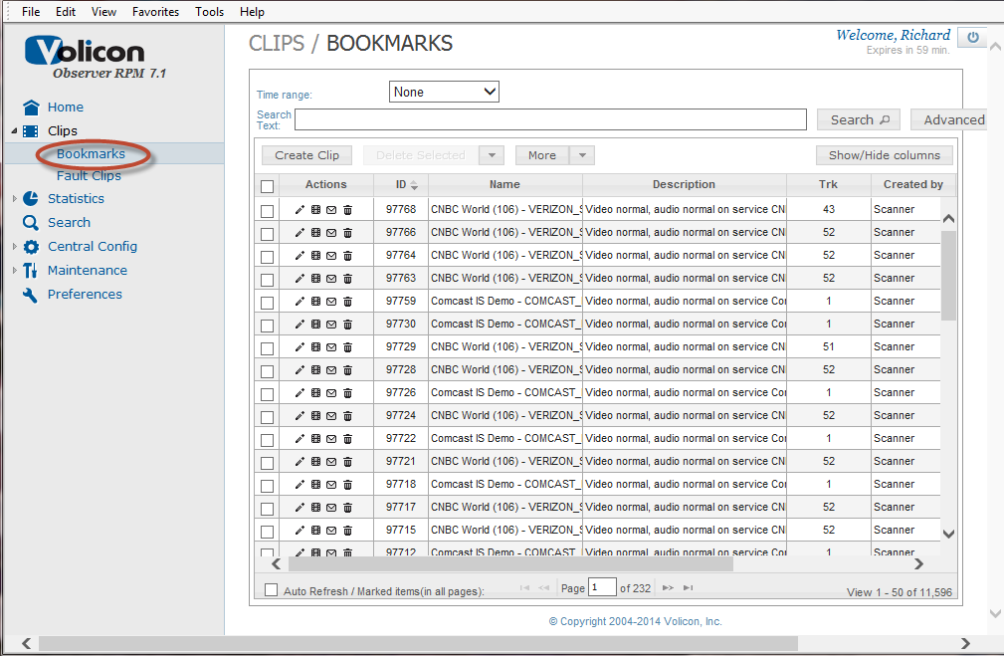This screenshot has height=656, width=1004.
Task: Open the Time range dropdown
Action: coord(444,92)
